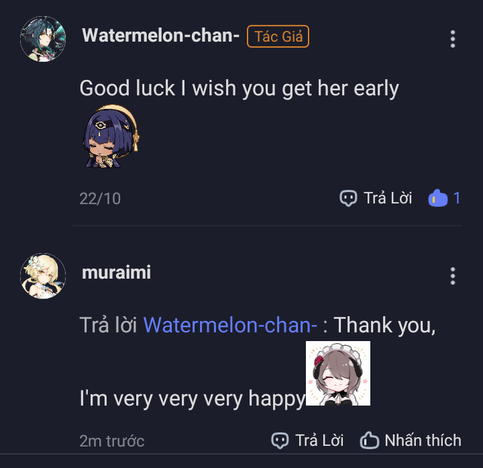
Task: Click the Tác Giả author badge
Action: (x=278, y=36)
